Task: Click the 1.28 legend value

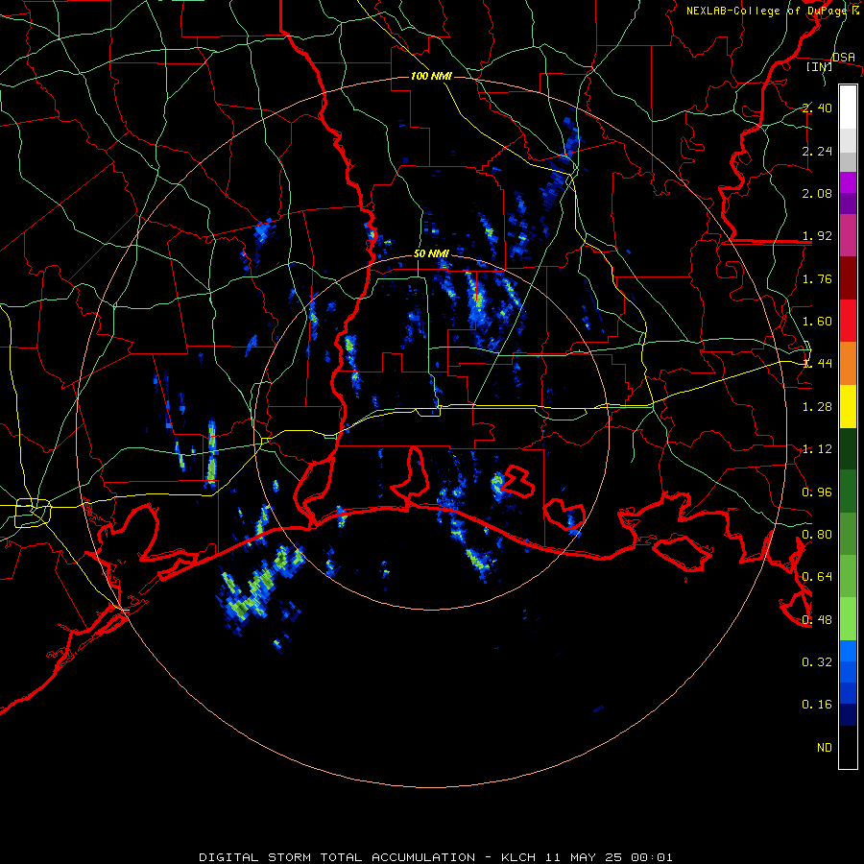Action: pos(817,407)
